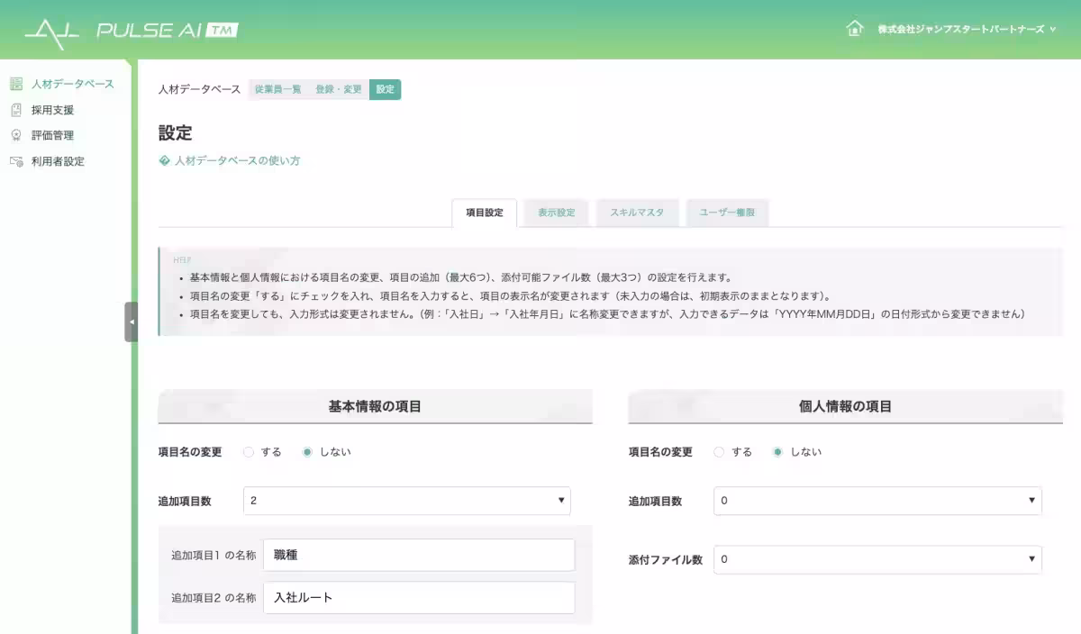The height and width of the screenshot is (634, 1081).
Task: Click the building icon next to company name
Action: pos(853,27)
